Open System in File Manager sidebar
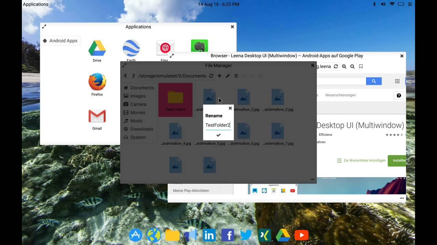This screenshot has width=437, height=245. [x=135, y=137]
